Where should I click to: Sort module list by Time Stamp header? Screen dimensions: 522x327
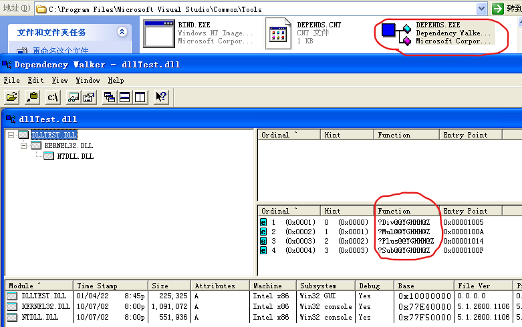(110, 286)
